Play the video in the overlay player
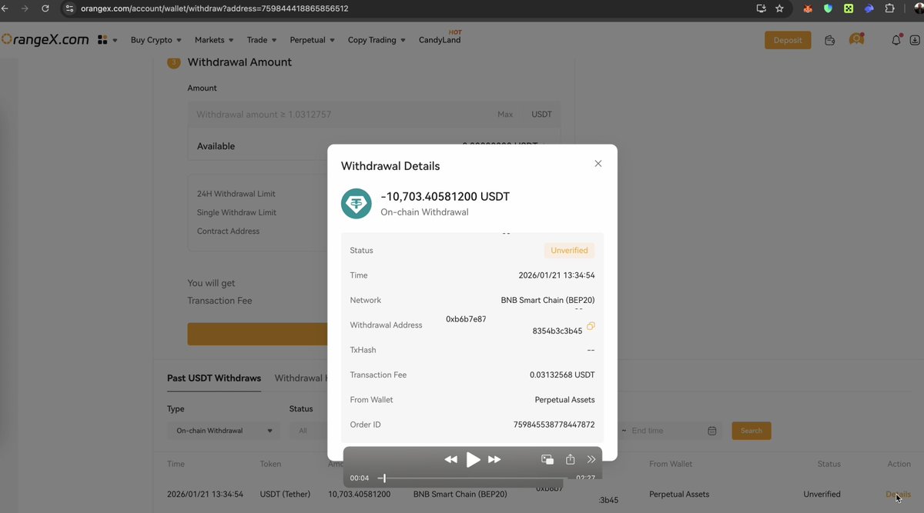This screenshot has width=924, height=513. tap(473, 459)
